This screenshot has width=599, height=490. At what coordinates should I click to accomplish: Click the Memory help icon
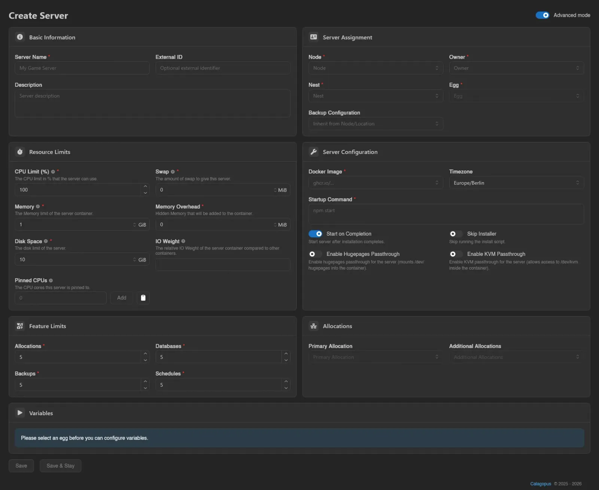point(38,206)
